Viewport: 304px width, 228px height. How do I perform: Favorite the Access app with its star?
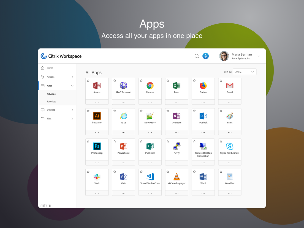click(x=88, y=81)
